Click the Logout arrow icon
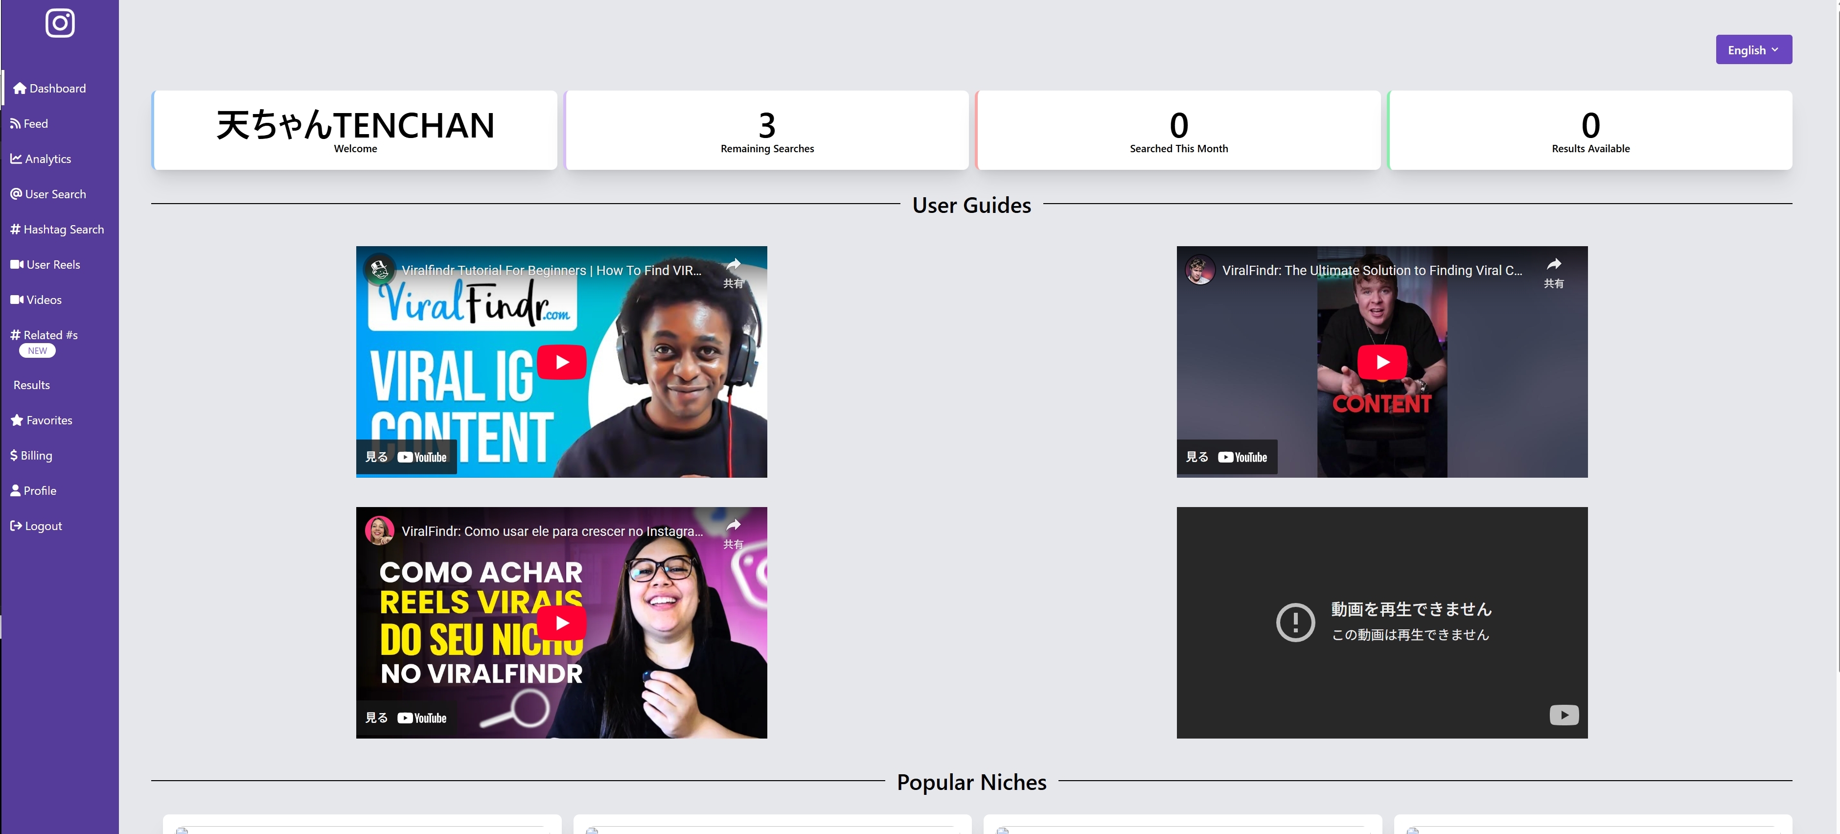Image resolution: width=1840 pixels, height=834 pixels. tap(16, 526)
